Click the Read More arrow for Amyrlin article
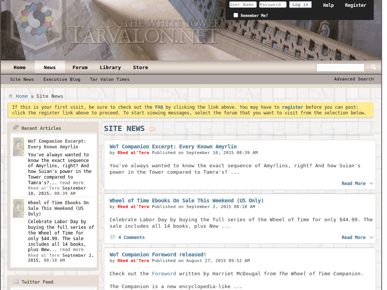The image size is (387, 290). (371, 184)
